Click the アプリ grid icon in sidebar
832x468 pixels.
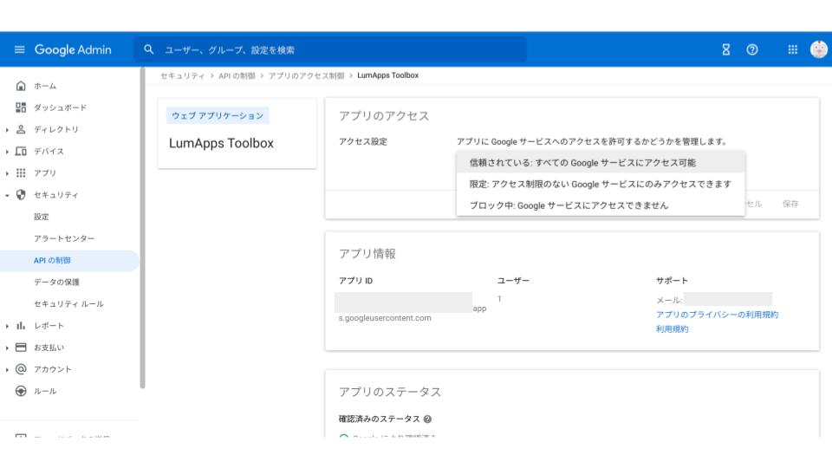tap(21, 173)
